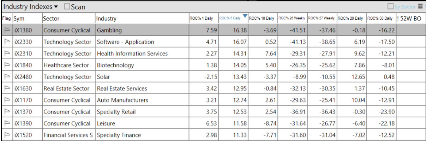Open the hamburger list options menu

tap(420, 6)
